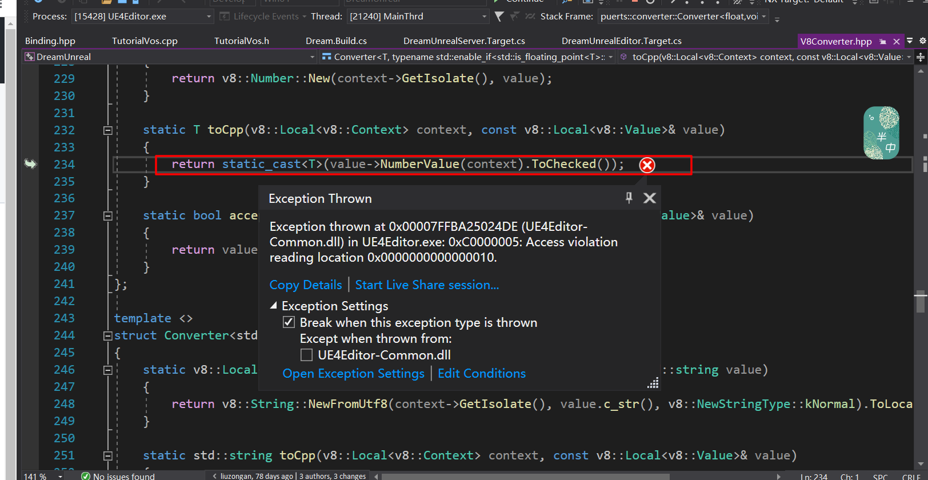Click the popup resize grip corner
The height and width of the screenshot is (480, 928).
tap(653, 383)
